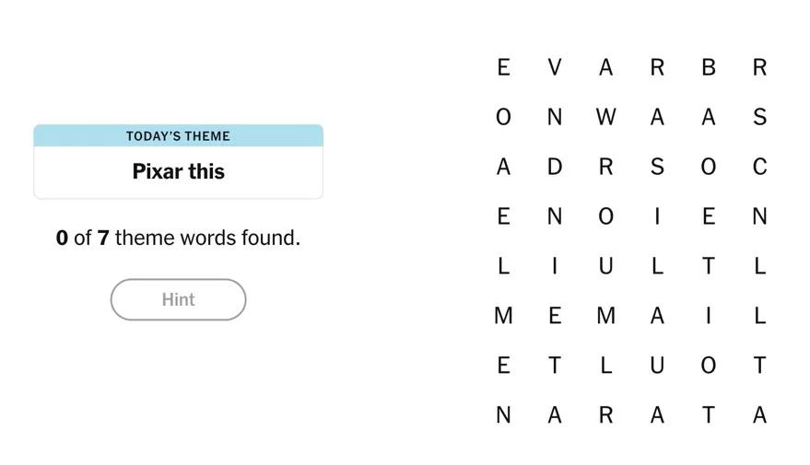Choose the I between O and E

657,216
